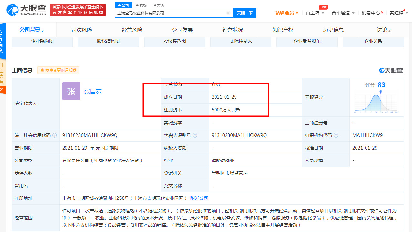This screenshot has width=412, height=232.
Task: Open the 公司发展 tab
Action: point(182,30)
